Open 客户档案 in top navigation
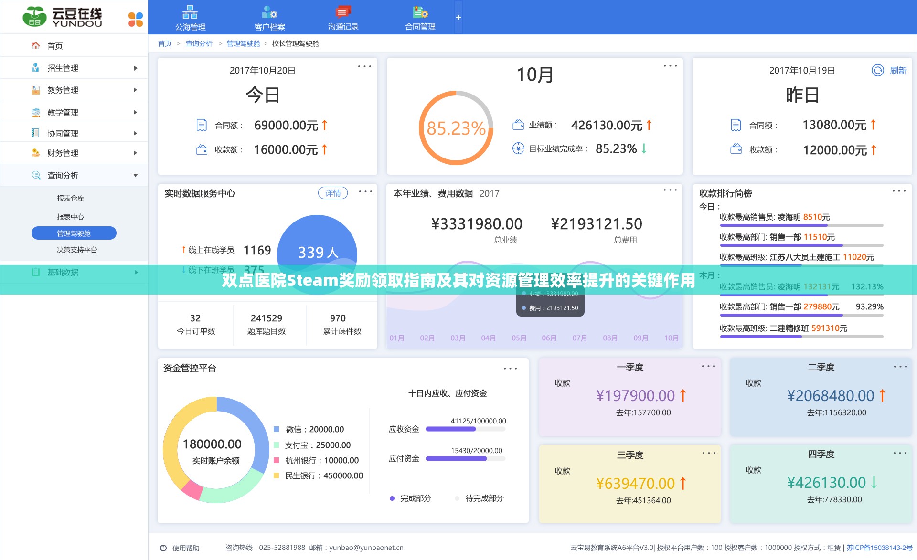 coord(269,18)
